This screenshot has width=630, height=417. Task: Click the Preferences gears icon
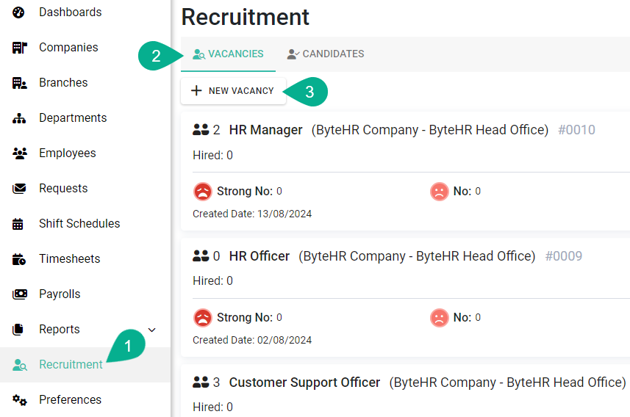[19, 399]
